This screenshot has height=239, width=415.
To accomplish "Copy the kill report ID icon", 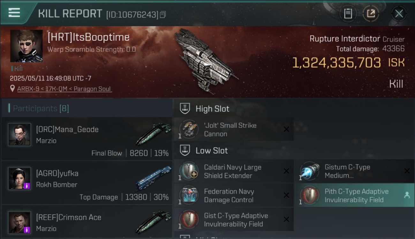I will (163, 15).
